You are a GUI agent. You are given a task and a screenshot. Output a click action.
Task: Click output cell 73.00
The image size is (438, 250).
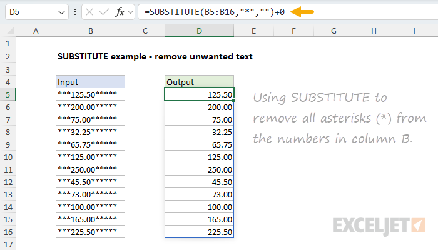(x=199, y=194)
